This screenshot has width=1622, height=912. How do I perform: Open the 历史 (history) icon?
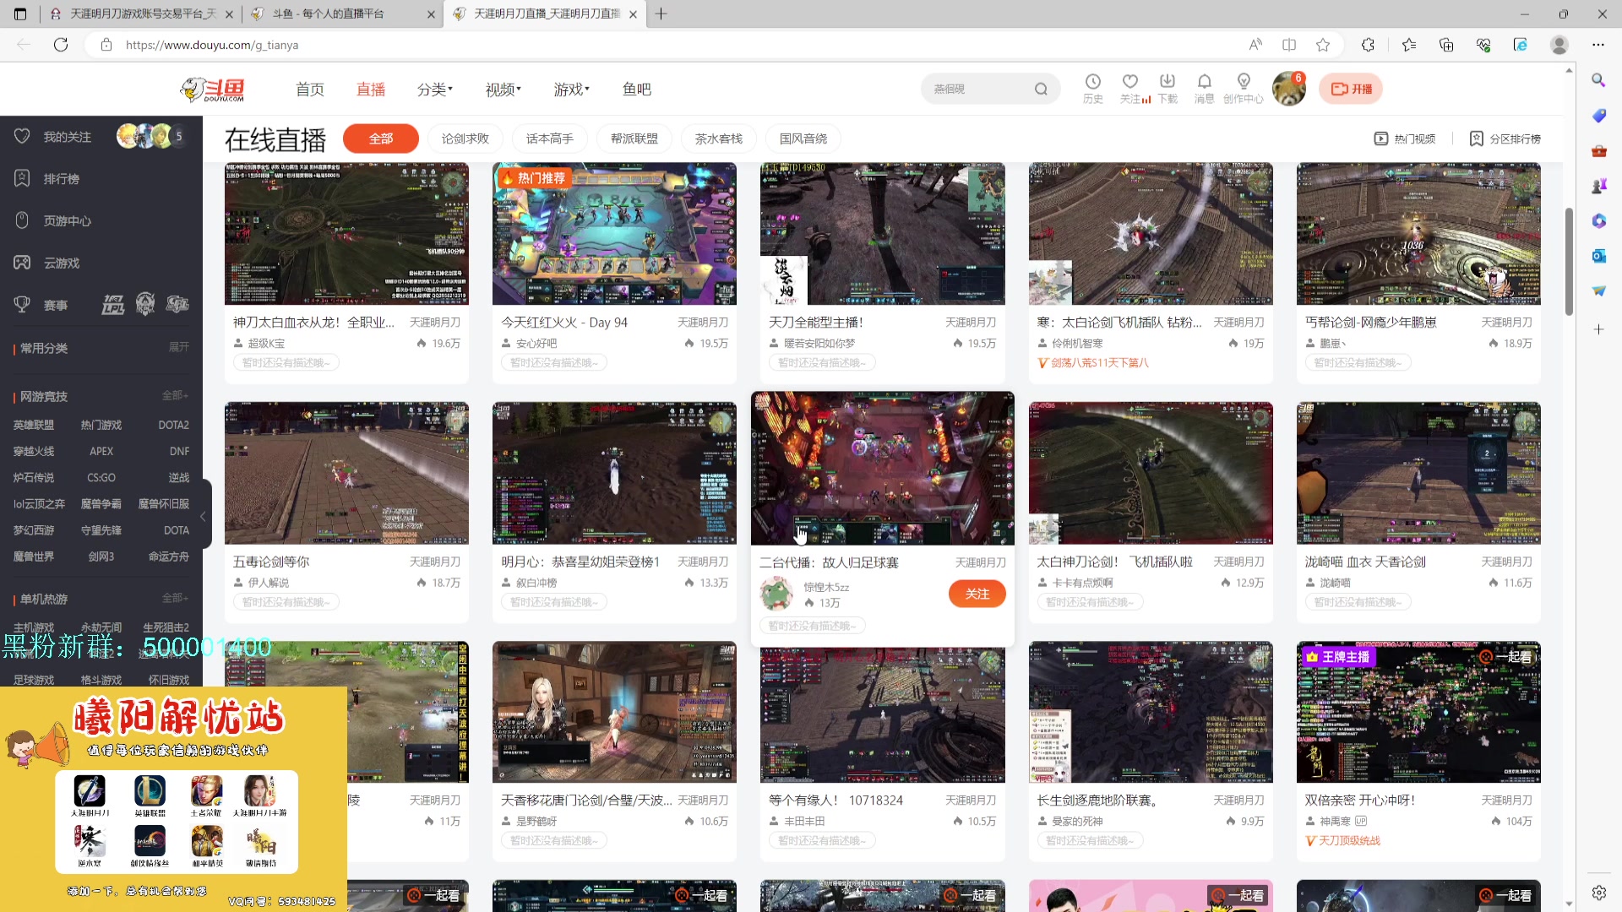(1093, 88)
